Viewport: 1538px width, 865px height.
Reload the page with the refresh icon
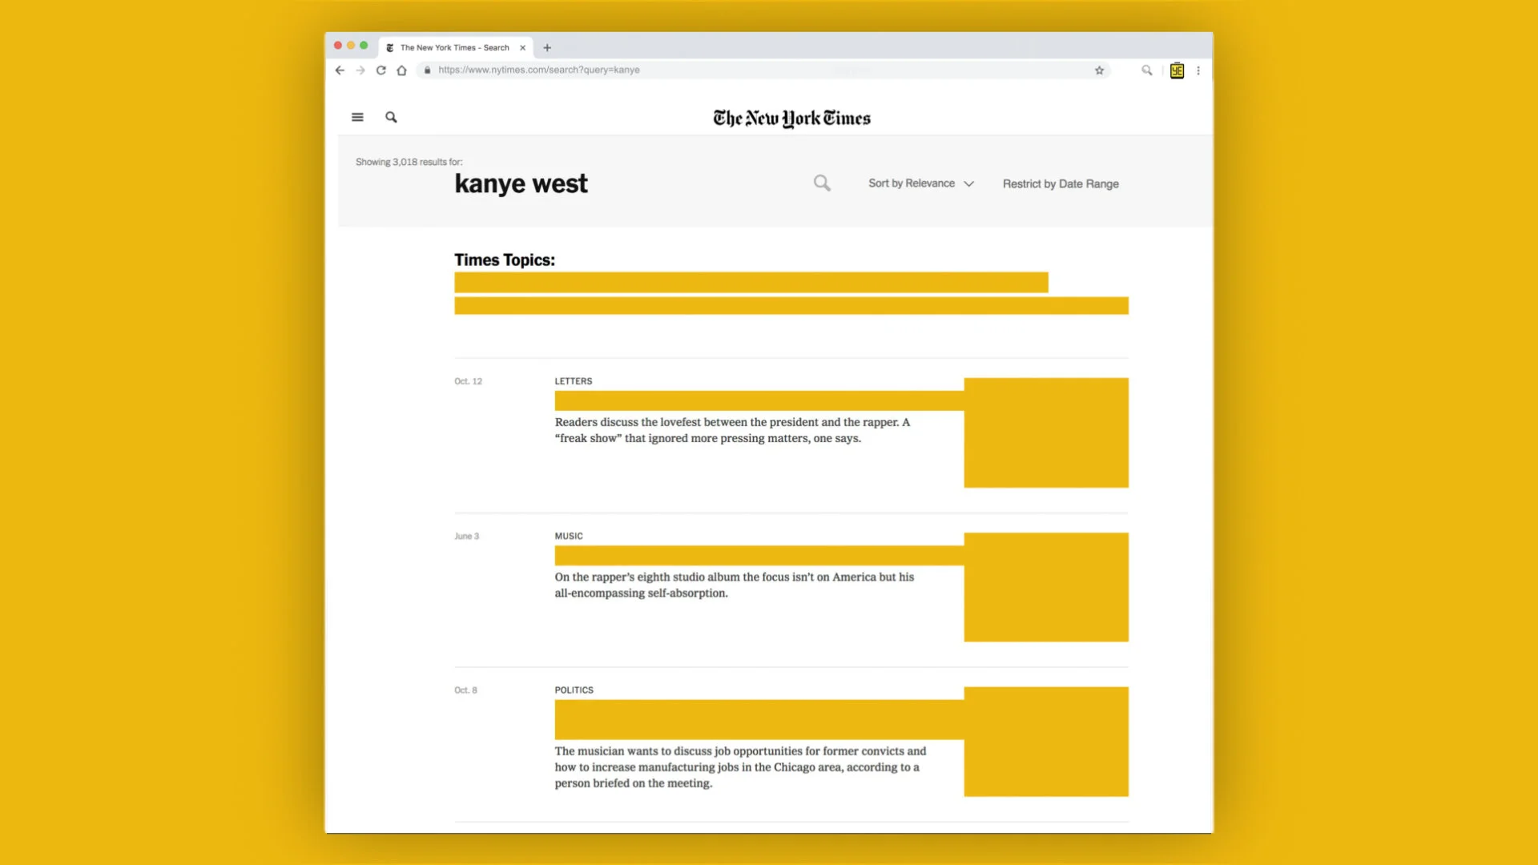pyautogui.click(x=381, y=70)
